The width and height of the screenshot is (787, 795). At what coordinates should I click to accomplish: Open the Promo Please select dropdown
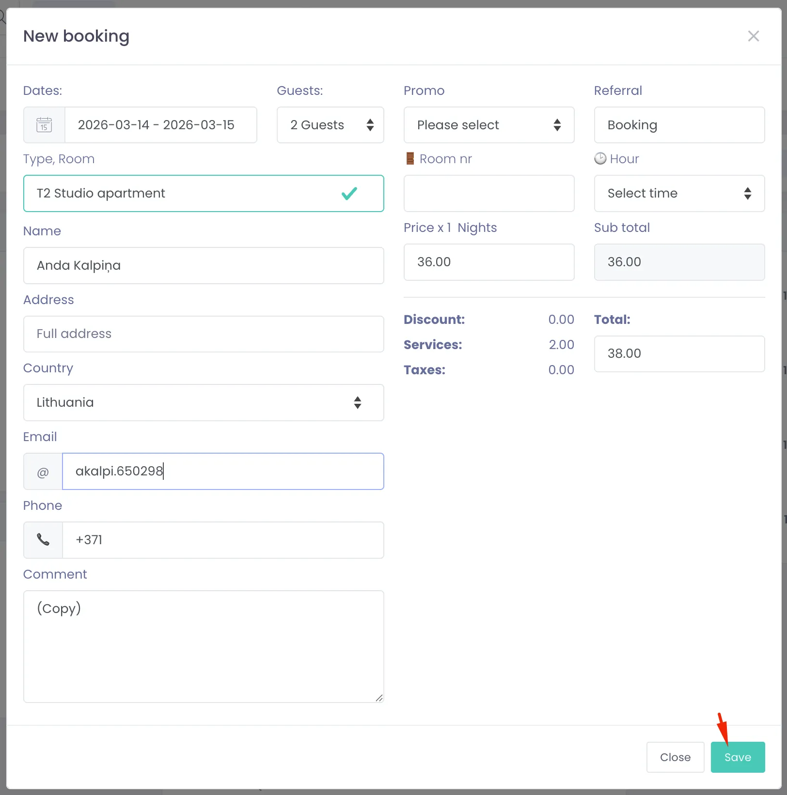point(489,125)
